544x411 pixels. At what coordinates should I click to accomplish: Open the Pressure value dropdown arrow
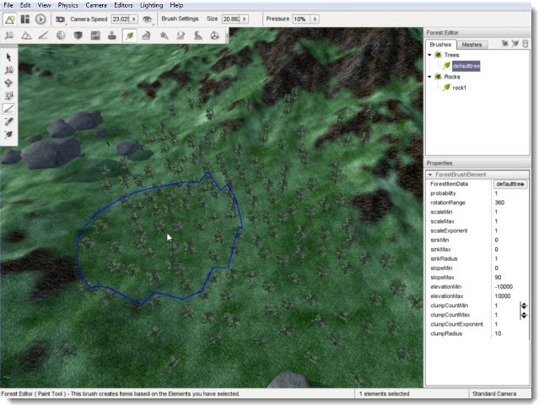point(315,19)
